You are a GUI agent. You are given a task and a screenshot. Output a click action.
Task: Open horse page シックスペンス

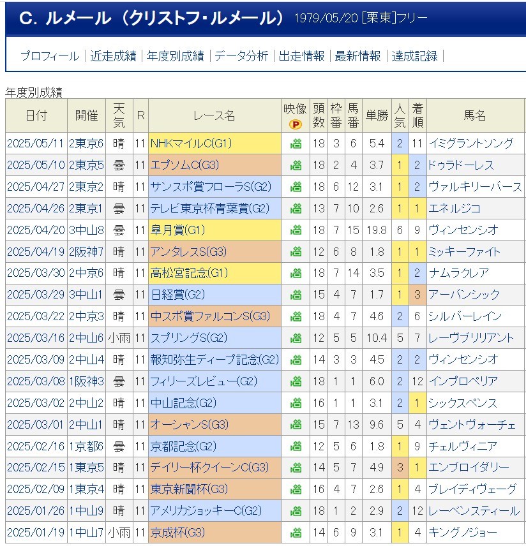click(463, 403)
